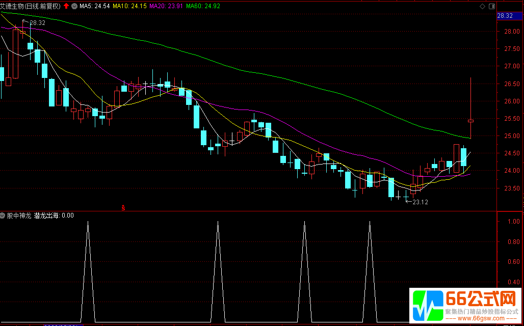The height and width of the screenshot is (326, 524).
Task: Open the main chart indicator dropdown circle
Action: (x=74, y=6)
